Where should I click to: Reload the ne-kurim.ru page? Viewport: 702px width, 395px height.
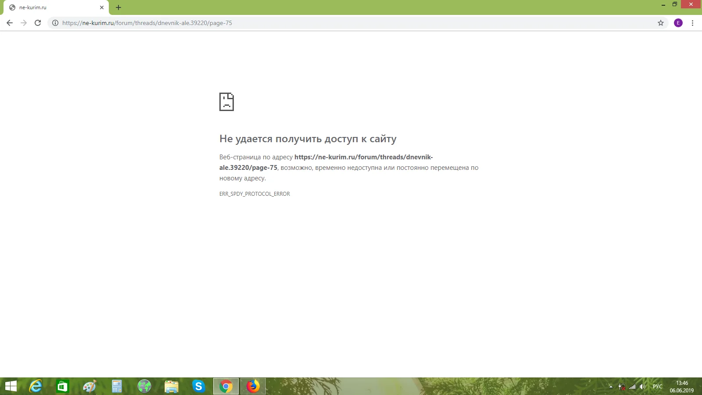[38, 23]
